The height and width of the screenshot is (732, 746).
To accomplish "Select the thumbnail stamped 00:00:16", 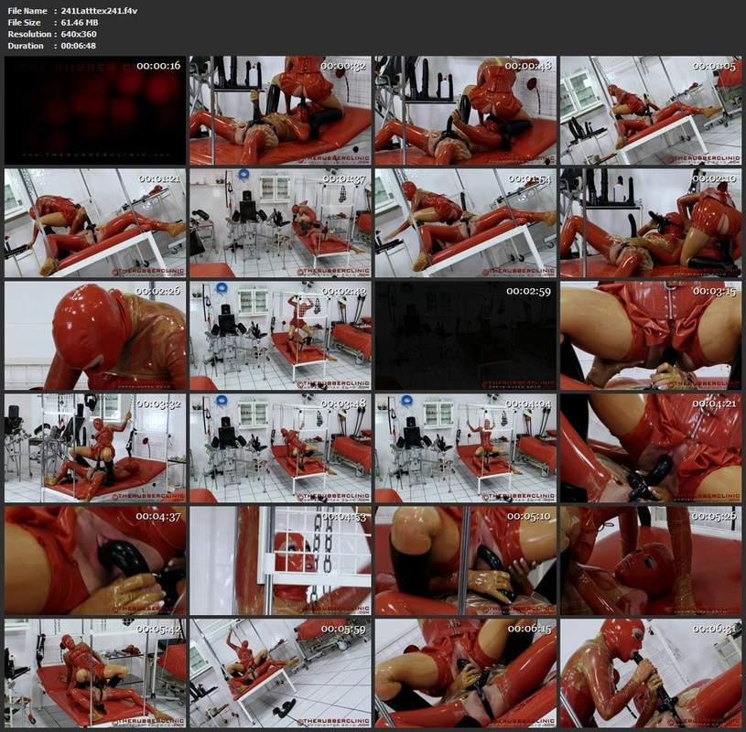I will (95, 111).
